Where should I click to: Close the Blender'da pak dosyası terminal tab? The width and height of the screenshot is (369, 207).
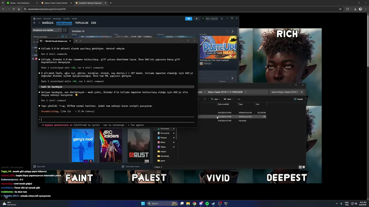[70, 41]
